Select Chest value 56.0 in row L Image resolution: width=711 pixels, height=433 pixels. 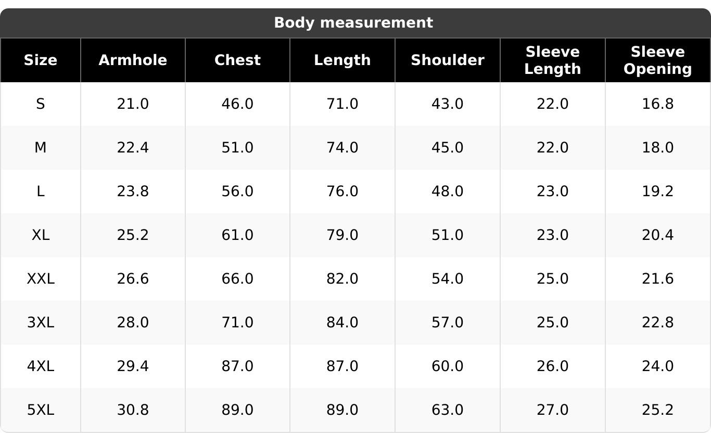(237, 192)
